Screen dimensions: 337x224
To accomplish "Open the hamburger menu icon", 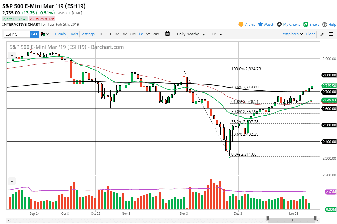I will coord(331,34).
